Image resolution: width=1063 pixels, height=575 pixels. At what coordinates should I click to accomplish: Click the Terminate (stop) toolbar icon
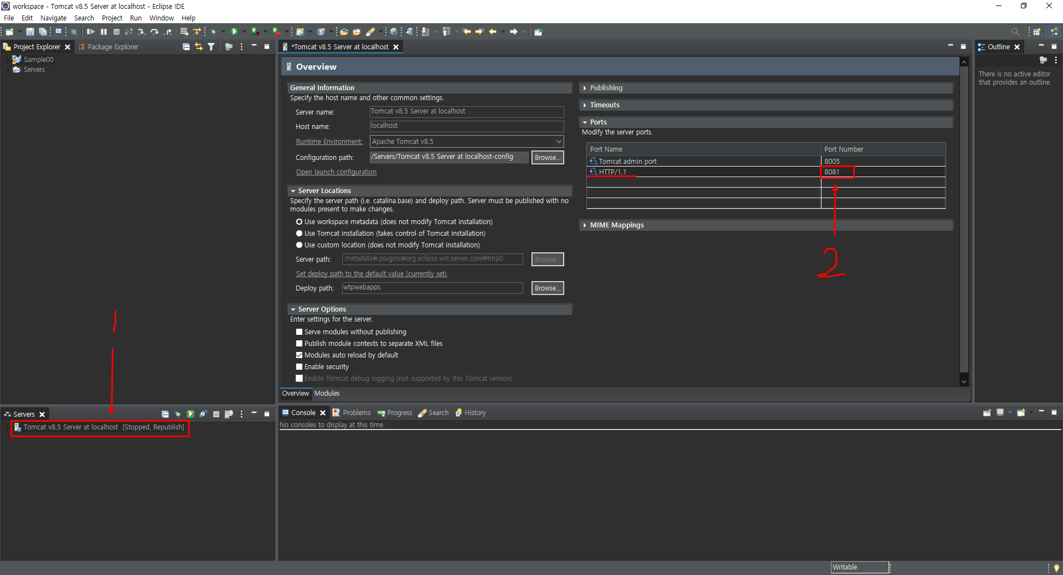(116, 32)
